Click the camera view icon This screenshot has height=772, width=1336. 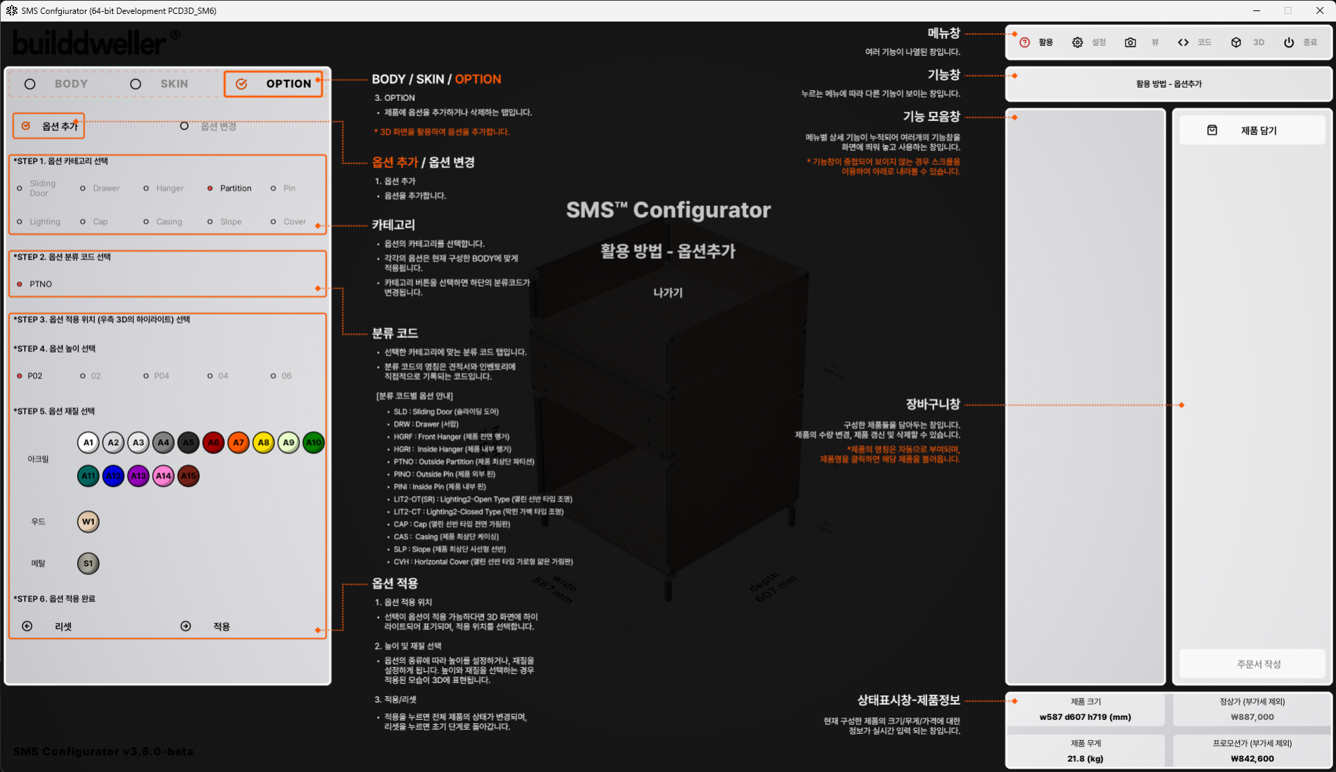[x=1130, y=42]
